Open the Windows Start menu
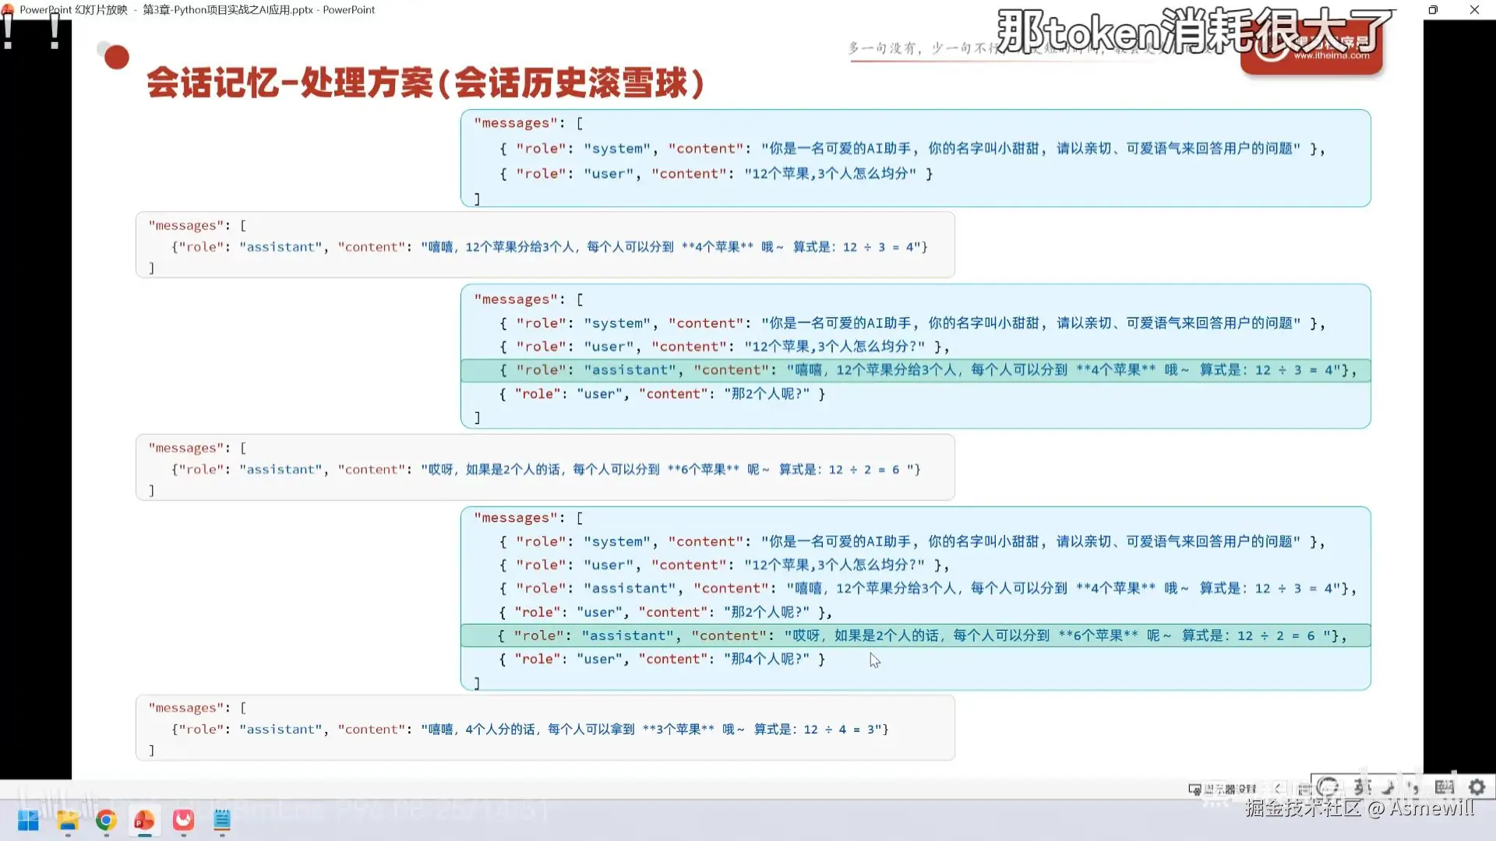The width and height of the screenshot is (1496, 841). [28, 820]
